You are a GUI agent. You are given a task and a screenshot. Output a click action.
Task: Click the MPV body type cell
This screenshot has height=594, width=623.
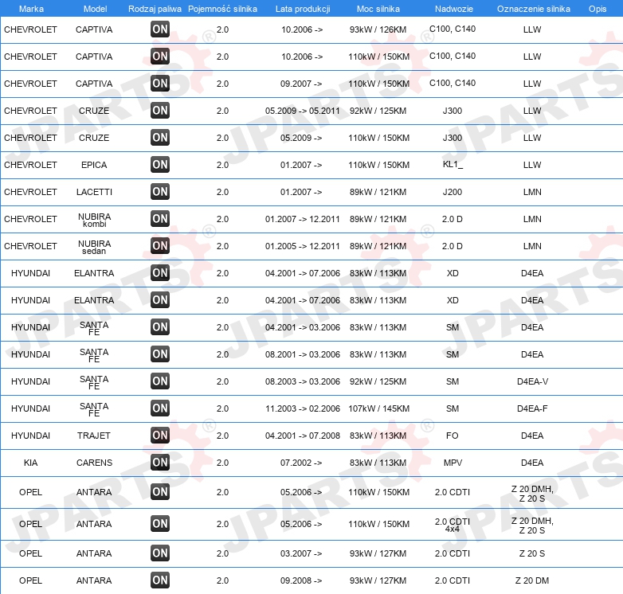(453, 463)
